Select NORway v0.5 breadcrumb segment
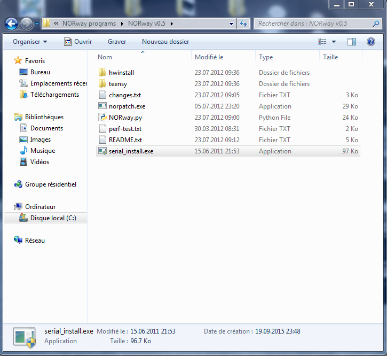This screenshot has width=387, height=356. pos(147,24)
